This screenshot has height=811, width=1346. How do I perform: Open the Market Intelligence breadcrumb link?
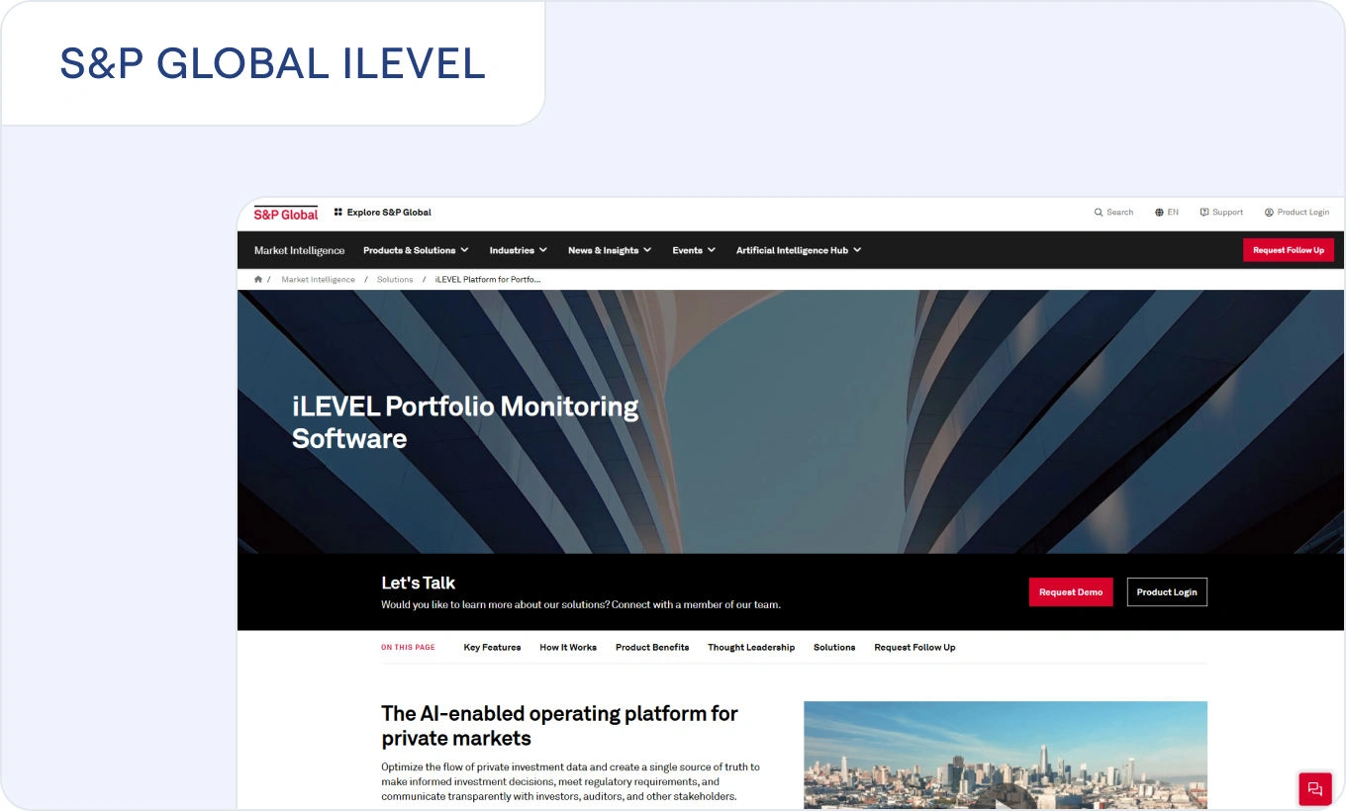(x=318, y=279)
